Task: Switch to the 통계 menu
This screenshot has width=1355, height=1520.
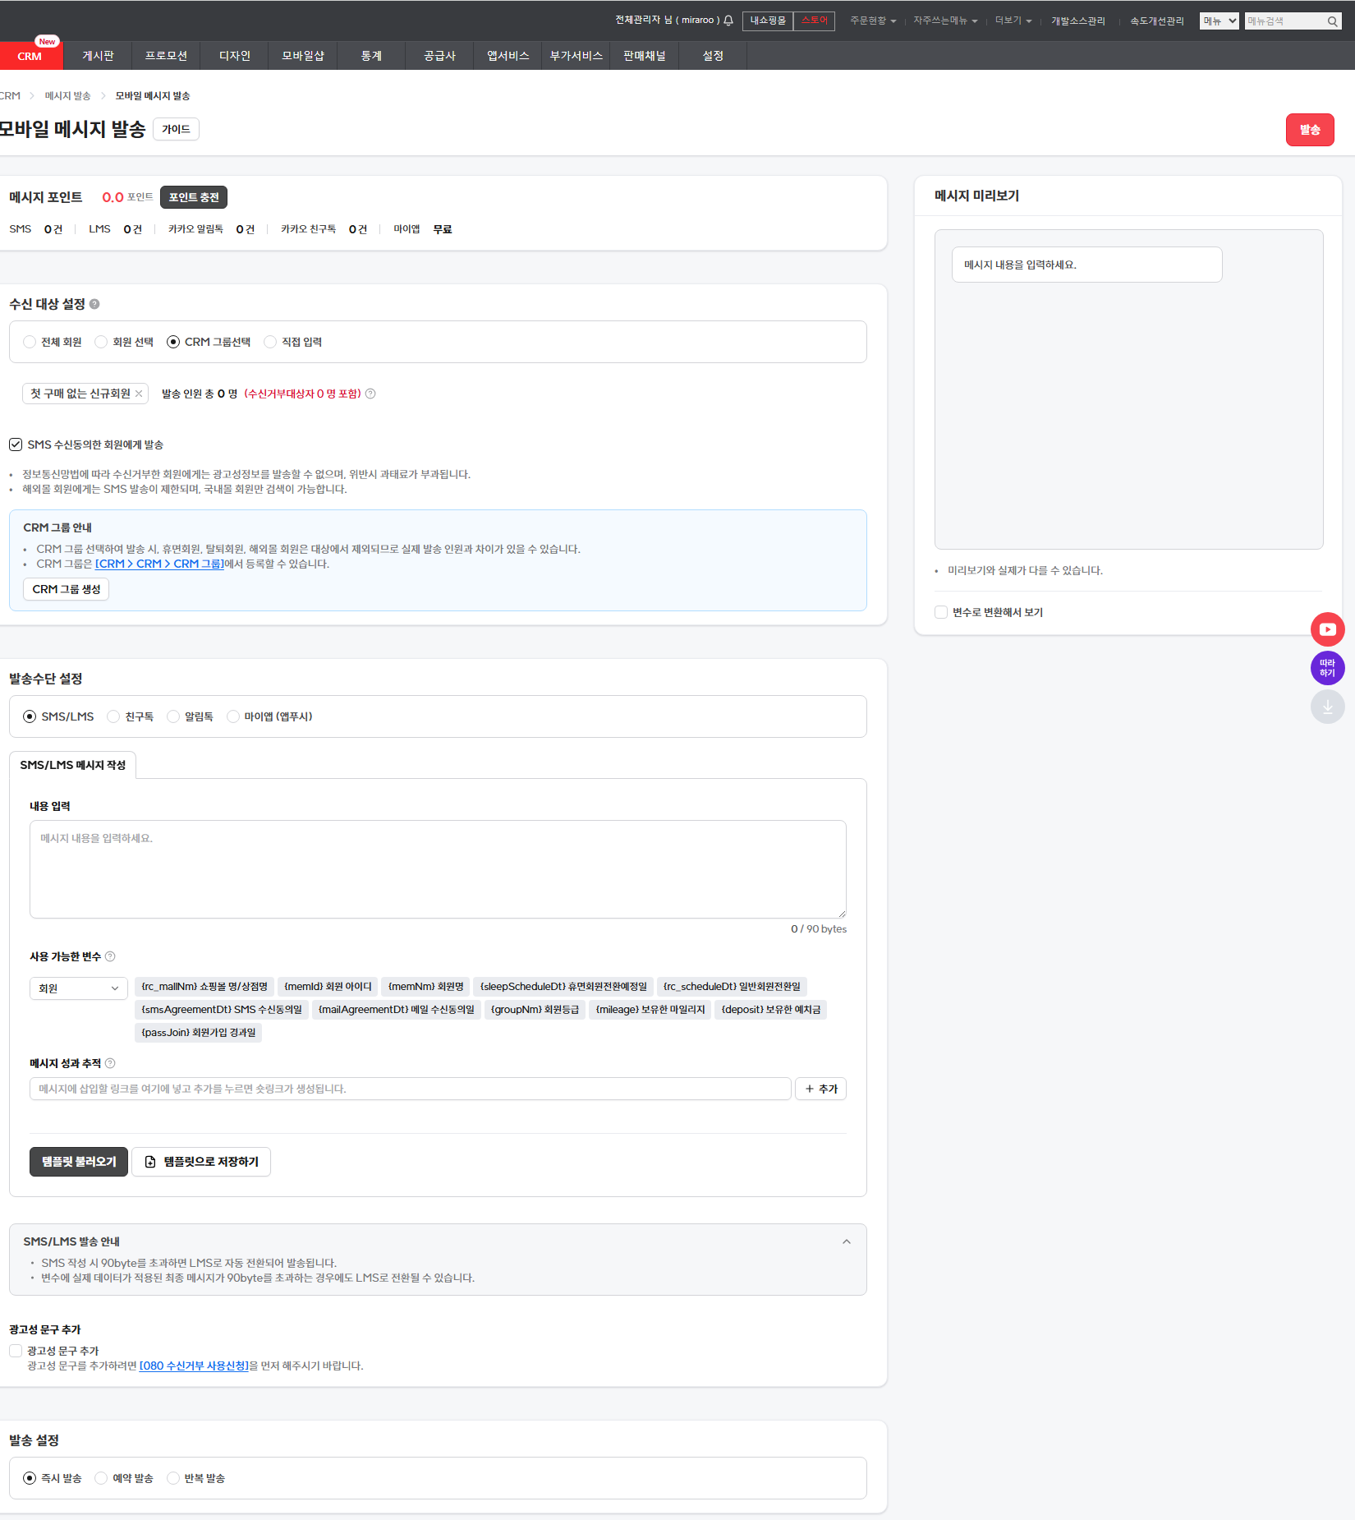Action: [371, 56]
